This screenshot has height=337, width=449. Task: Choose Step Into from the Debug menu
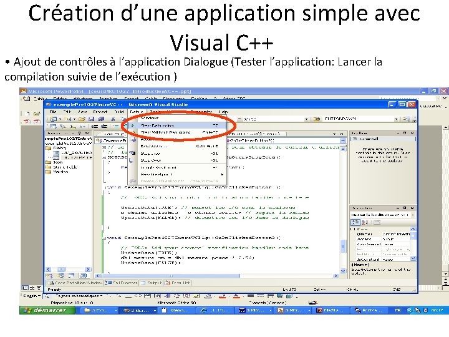177,154
